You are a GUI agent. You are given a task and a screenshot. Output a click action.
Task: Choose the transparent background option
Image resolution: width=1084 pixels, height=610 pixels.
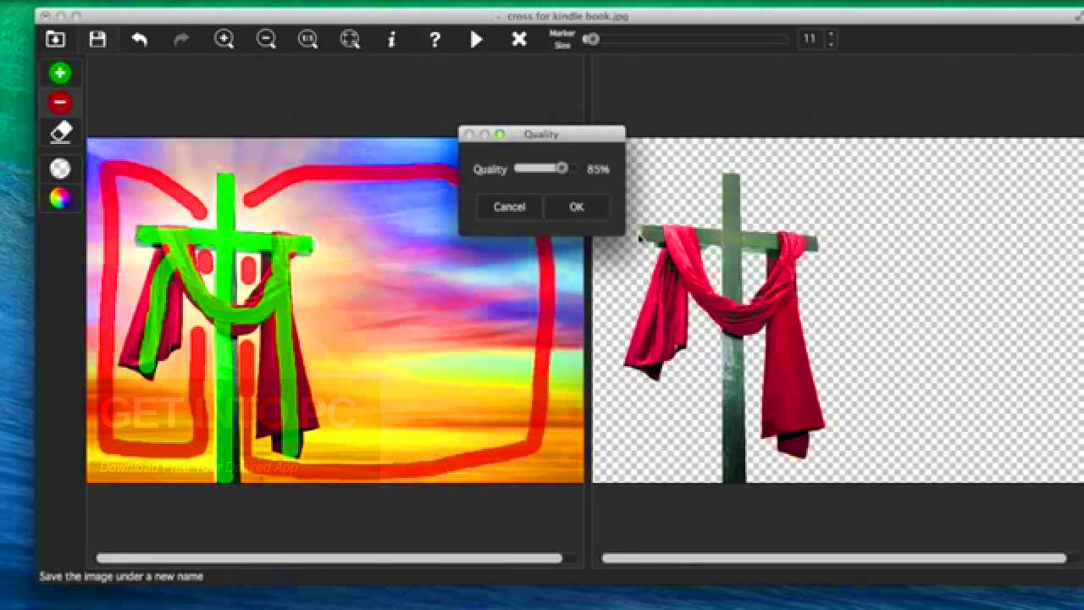coord(59,169)
